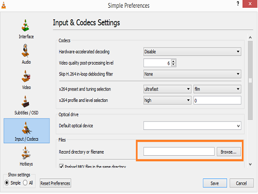Open the Subtitles / OSD cone icon
The width and height of the screenshot is (258, 194).
click(x=25, y=101)
